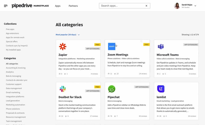Open Zapier's 4 reviews link
The image size is (205, 125).
(x=94, y=74)
